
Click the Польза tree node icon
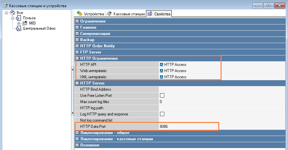(x=19, y=18)
